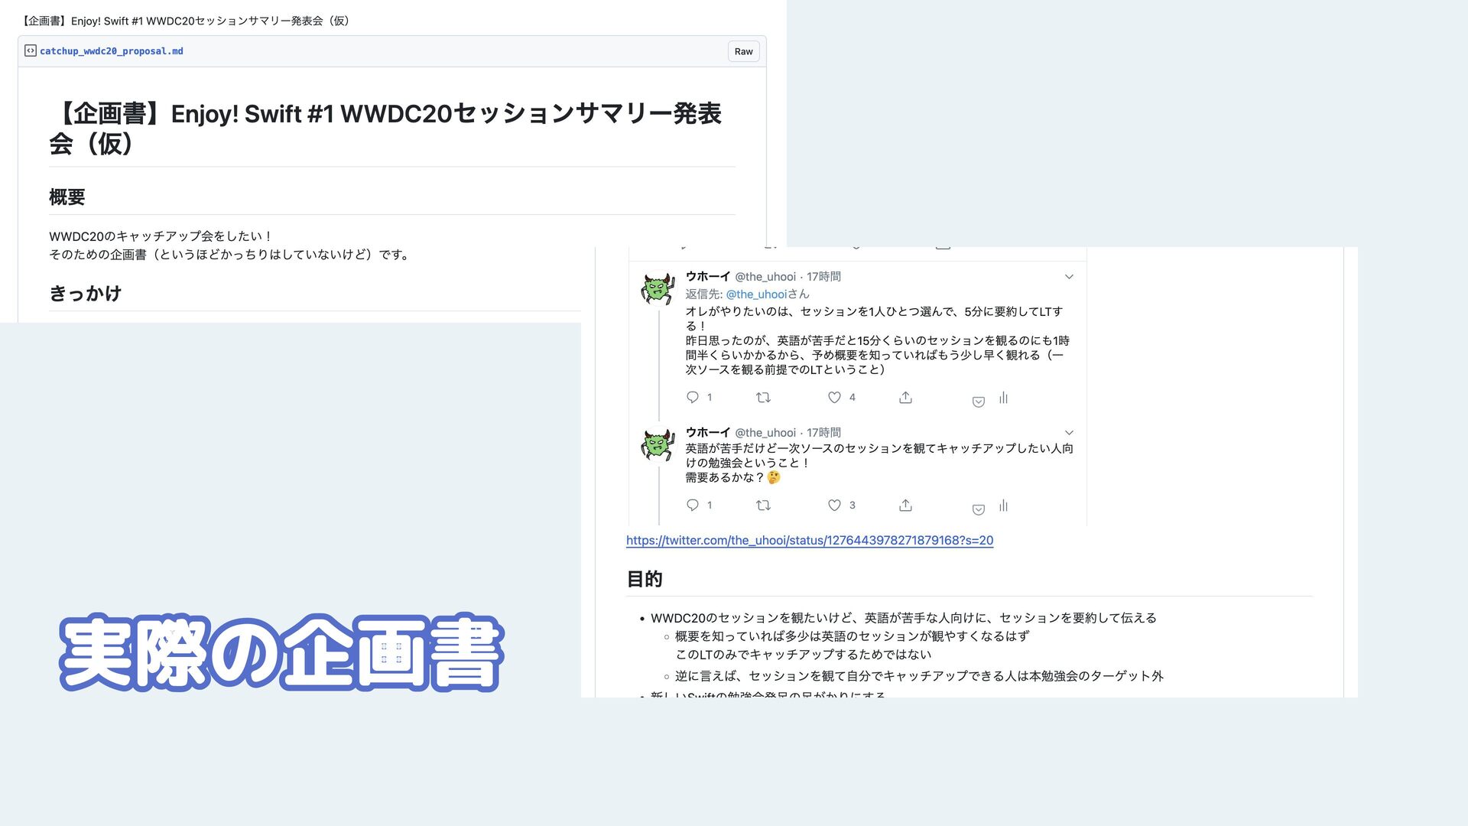This screenshot has width=1468, height=826.
Task: Open the @the_uhooi mention in 返信先 line
Action: [x=756, y=294]
